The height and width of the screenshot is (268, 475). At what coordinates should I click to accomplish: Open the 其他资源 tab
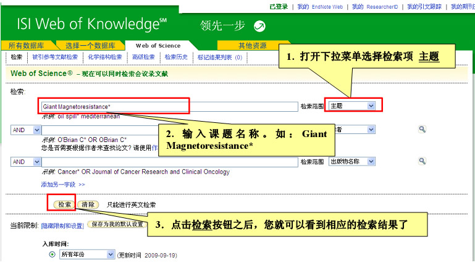pos(253,46)
